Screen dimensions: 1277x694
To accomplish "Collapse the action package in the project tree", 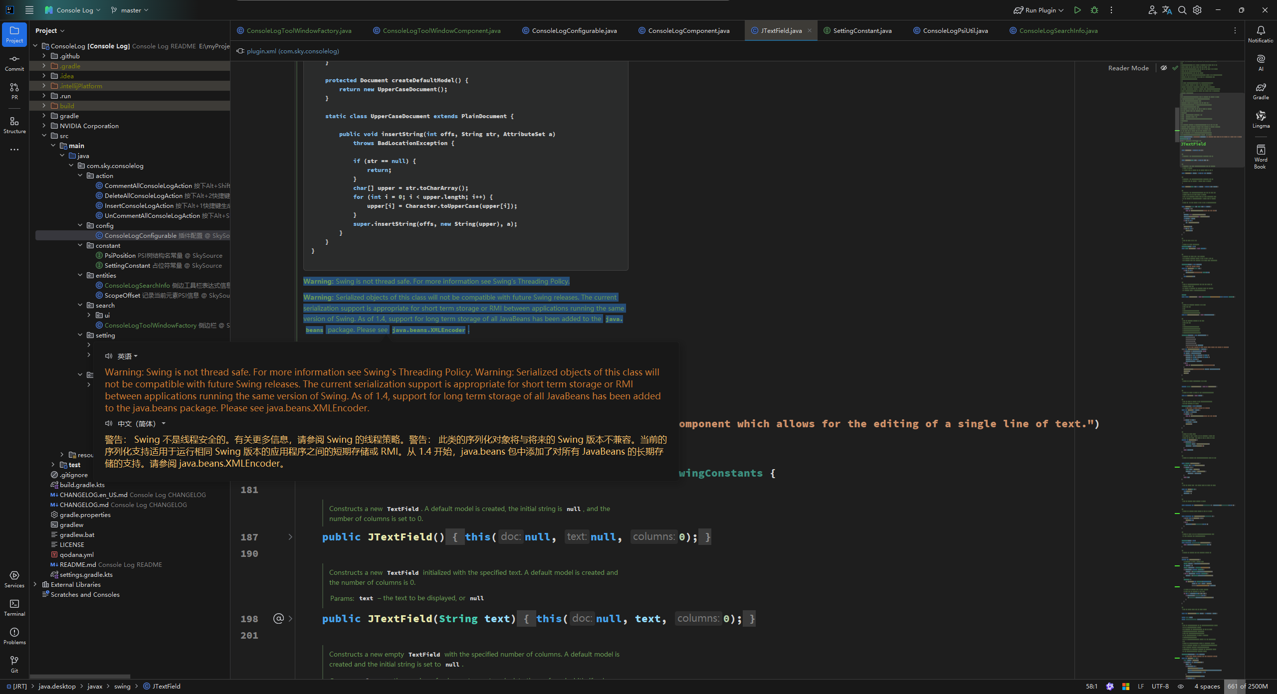I will pos(80,175).
